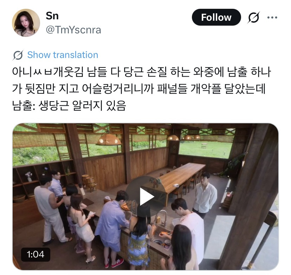The width and height of the screenshot is (291, 275).
Task: Play the video with the center play icon
Action: tap(146, 197)
